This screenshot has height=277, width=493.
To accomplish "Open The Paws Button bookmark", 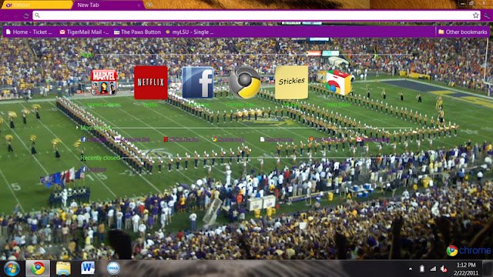I will coord(137,32).
